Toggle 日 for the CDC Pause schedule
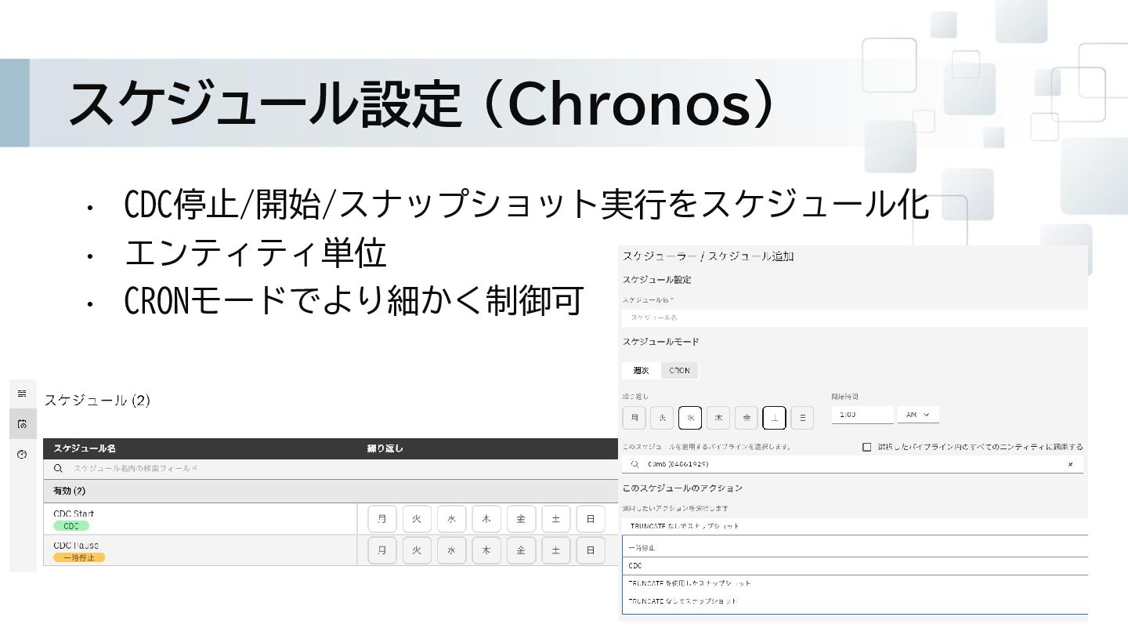Viewport: 1128px width, 635px height. 591,550
